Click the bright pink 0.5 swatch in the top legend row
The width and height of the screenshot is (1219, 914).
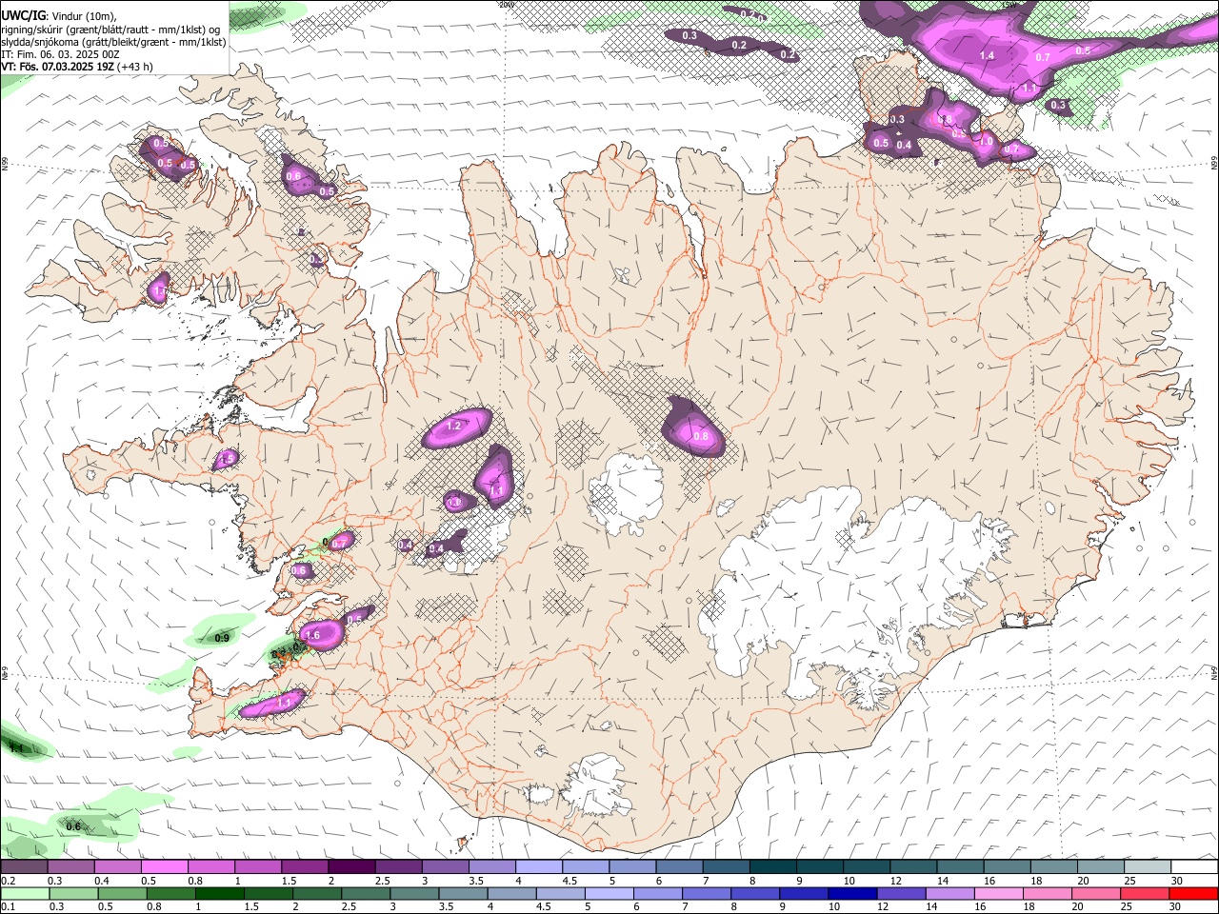pos(164,867)
